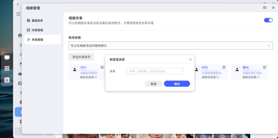Click 取消 in the 和宝宝关系 dialog
This screenshot has width=278, height=138.
click(153, 84)
